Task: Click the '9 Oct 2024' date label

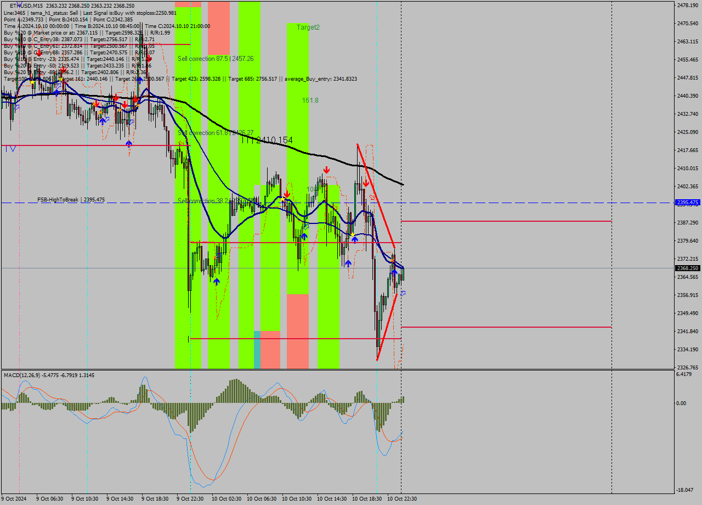Action: point(13,499)
